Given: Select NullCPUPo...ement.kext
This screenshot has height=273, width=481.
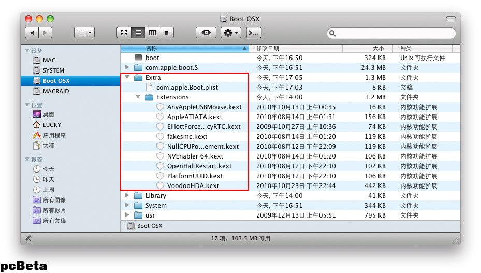Looking at the screenshot, I should [290, 146].
